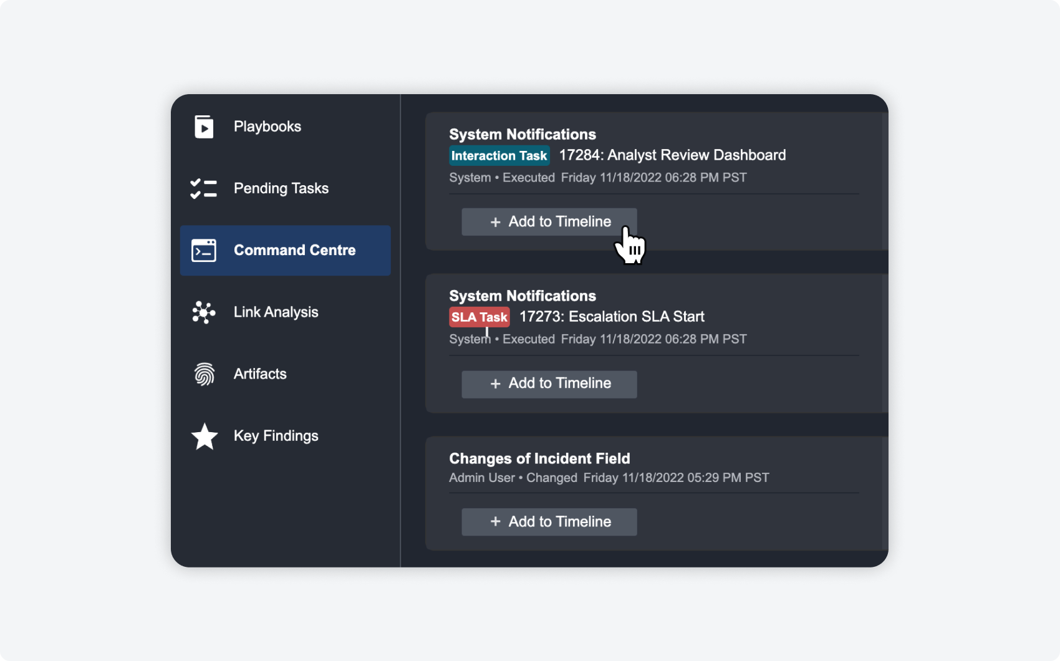
Task: Click the Playbooks play-book icon
Action: point(204,127)
